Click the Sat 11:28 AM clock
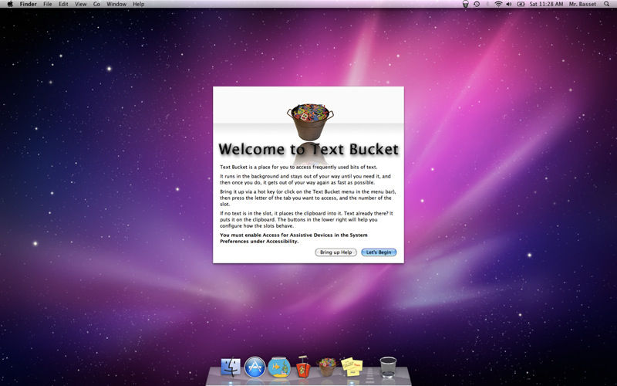 (546, 4)
